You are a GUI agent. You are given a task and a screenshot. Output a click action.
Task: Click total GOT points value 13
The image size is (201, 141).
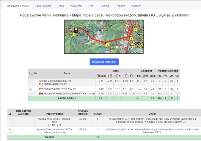point(98,137)
